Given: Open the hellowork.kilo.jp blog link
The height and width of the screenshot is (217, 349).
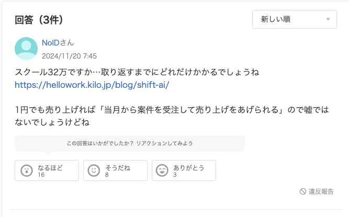Looking at the screenshot, I should pyautogui.click(x=92, y=85).
